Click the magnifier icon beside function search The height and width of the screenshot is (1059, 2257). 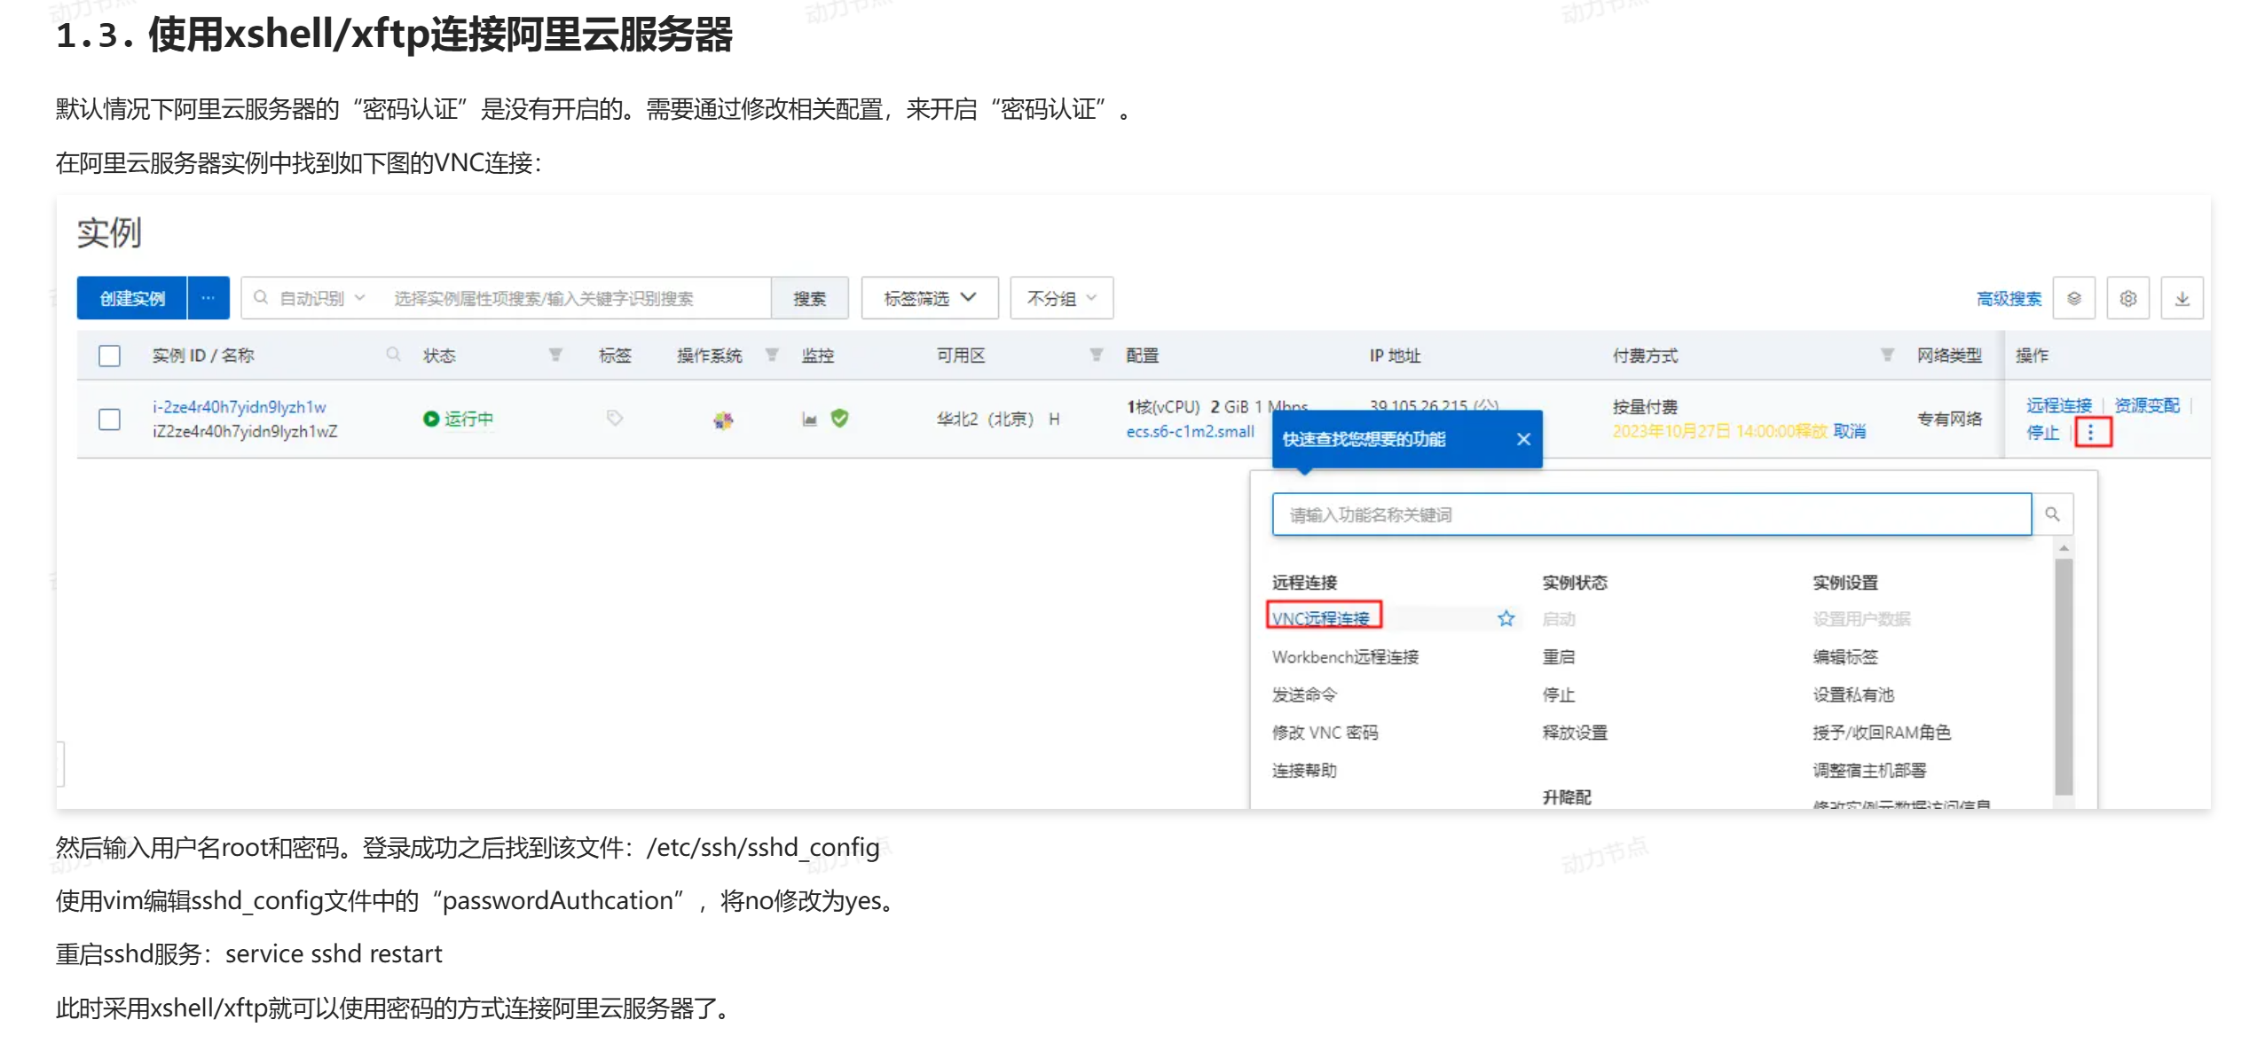(x=2052, y=514)
